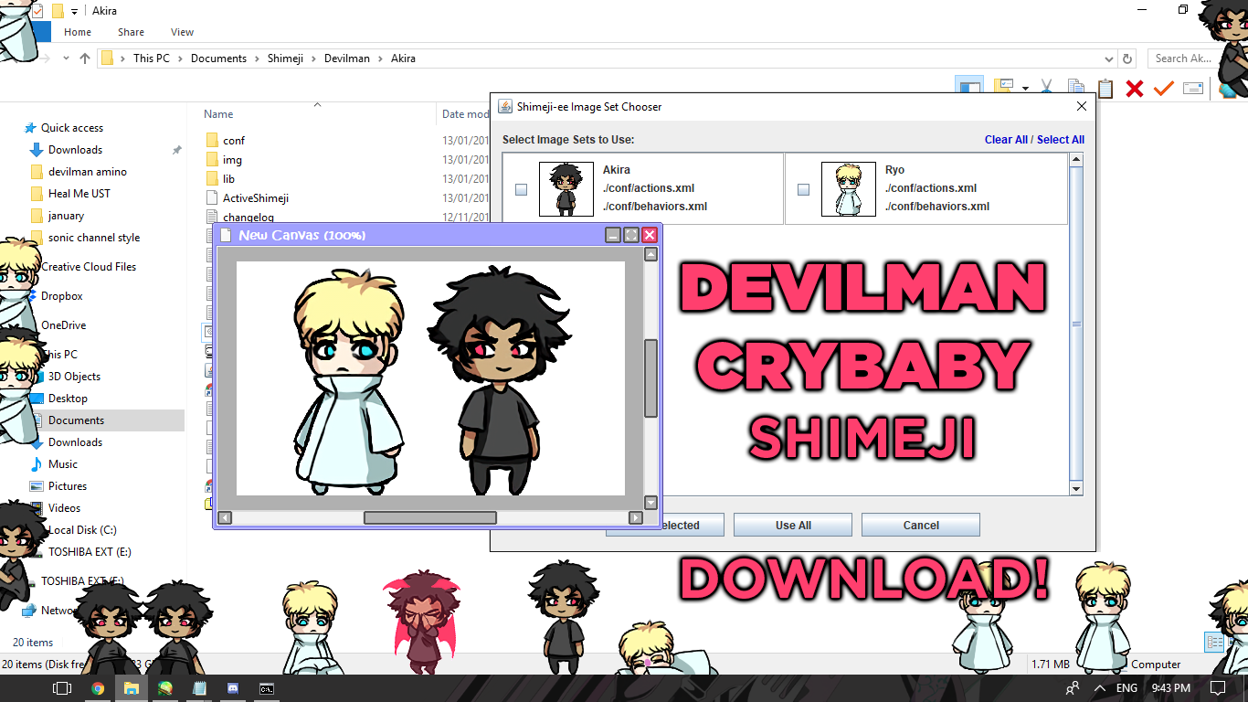Tick the Akira image set checkbox
This screenshot has width=1248, height=702.
[x=521, y=190]
